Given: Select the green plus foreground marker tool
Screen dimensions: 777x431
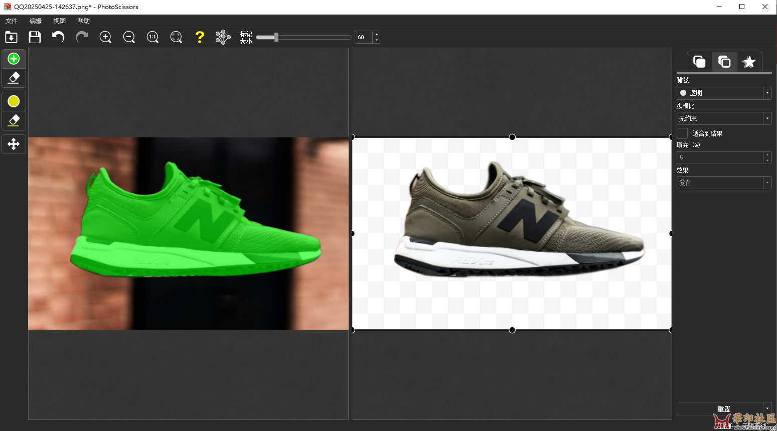Looking at the screenshot, I should click(14, 59).
